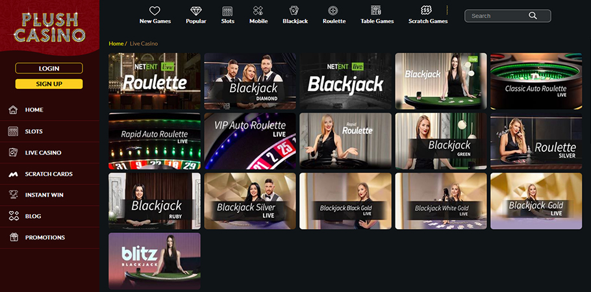Click the Table Games icon
This screenshot has height=292, width=591.
(376, 10)
